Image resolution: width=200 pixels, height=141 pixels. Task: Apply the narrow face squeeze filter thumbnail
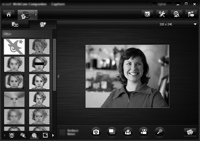39,99
